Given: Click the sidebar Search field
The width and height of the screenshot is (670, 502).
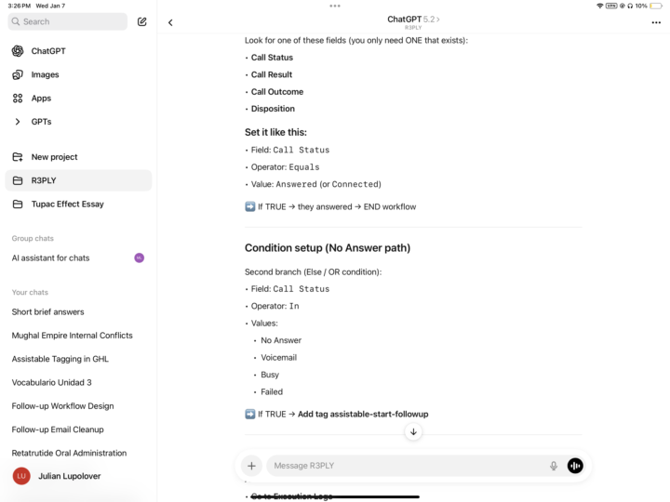Looking at the screenshot, I should pos(68,21).
